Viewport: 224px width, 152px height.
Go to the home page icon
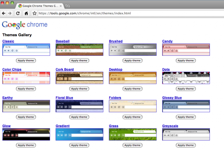(26, 13)
